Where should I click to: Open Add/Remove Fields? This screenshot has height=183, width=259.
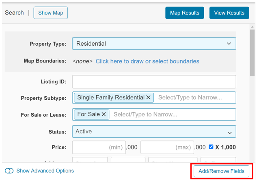click(221, 171)
